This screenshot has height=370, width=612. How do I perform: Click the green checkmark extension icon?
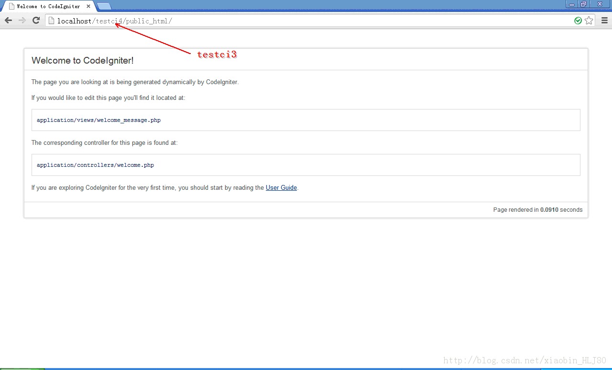pos(578,21)
